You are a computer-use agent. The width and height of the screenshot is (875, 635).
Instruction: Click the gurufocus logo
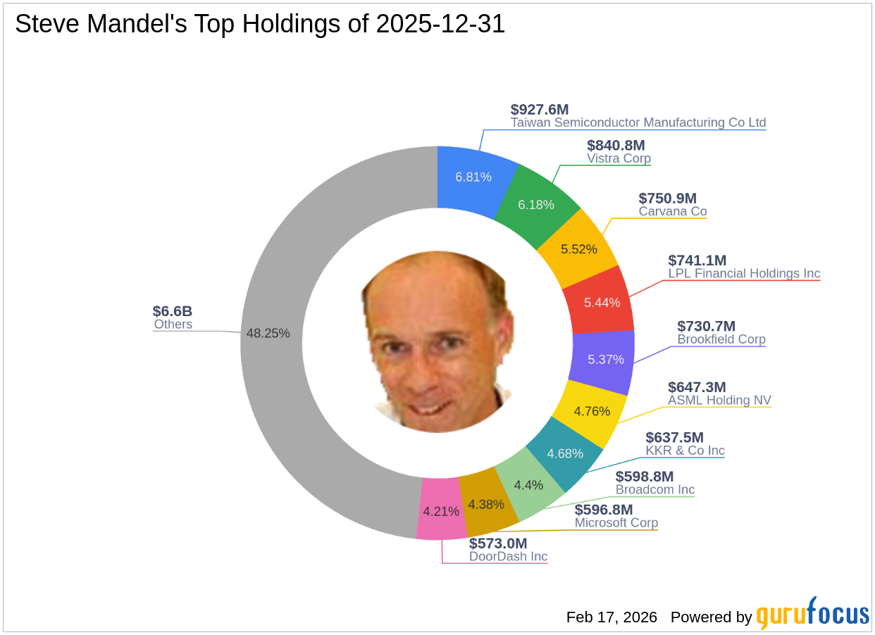coord(812,615)
